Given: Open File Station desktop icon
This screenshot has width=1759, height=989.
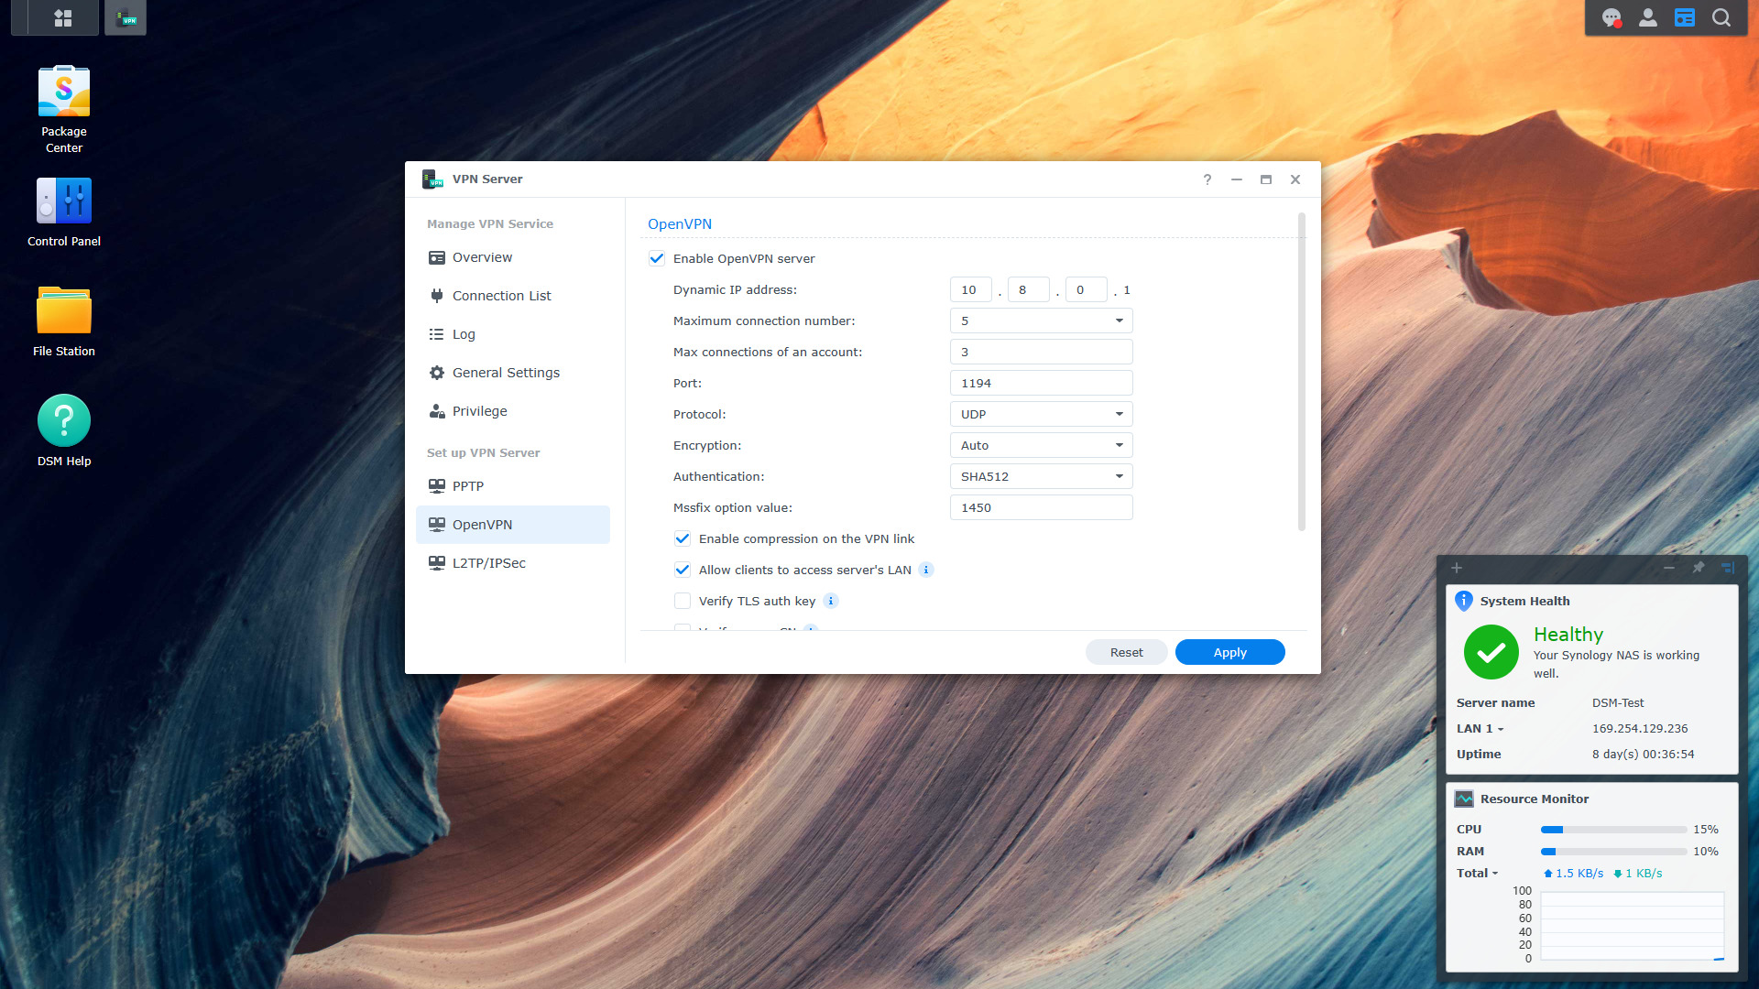Looking at the screenshot, I should click(x=64, y=322).
